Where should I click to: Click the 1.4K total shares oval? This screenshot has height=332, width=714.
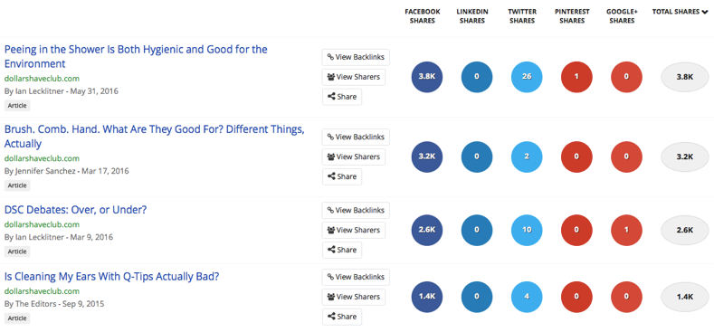[x=685, y=297]
